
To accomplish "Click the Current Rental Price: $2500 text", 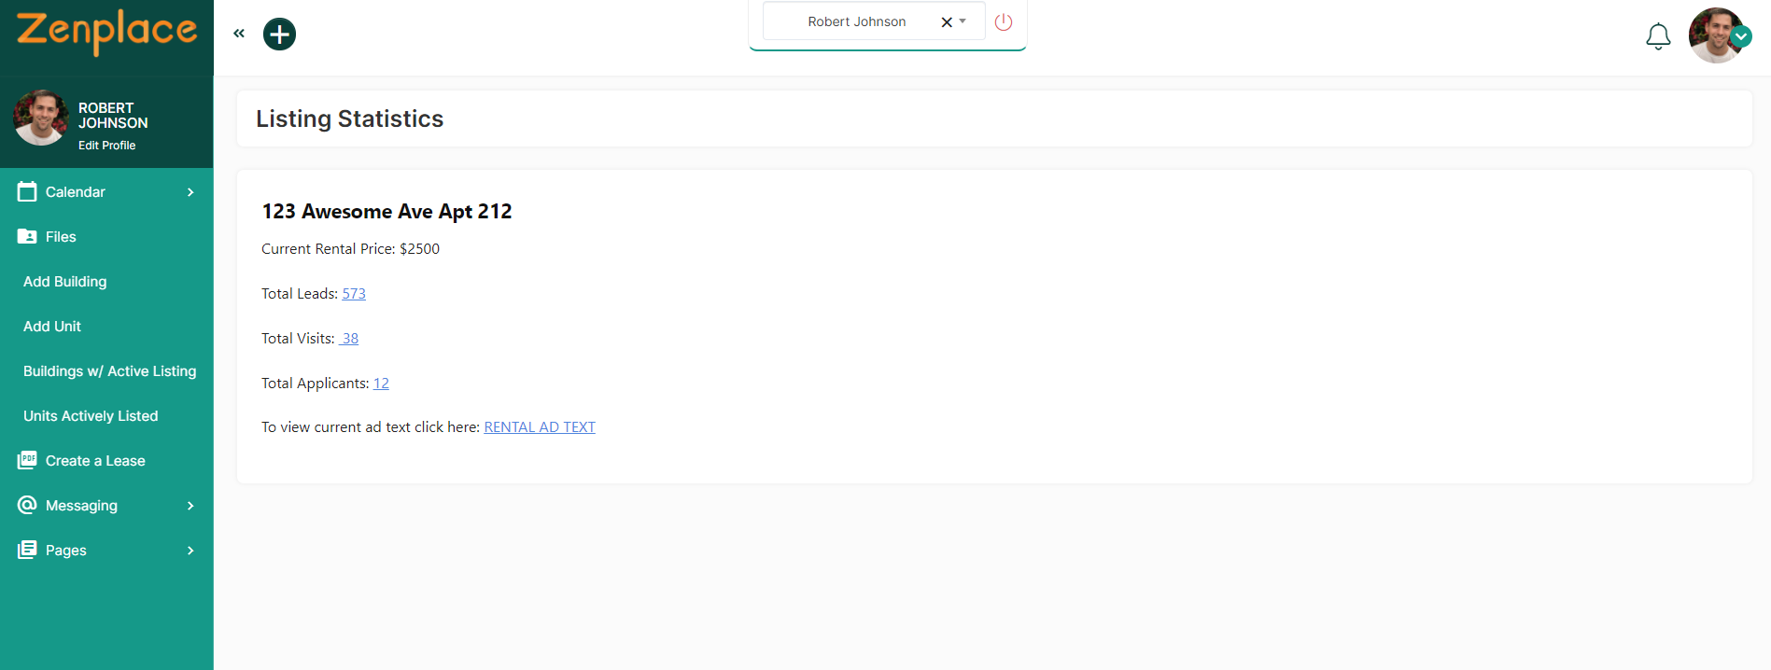I will click(x=350, y=248).
